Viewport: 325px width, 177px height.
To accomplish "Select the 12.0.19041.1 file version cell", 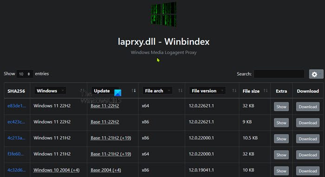I will (x=201, y=170).
